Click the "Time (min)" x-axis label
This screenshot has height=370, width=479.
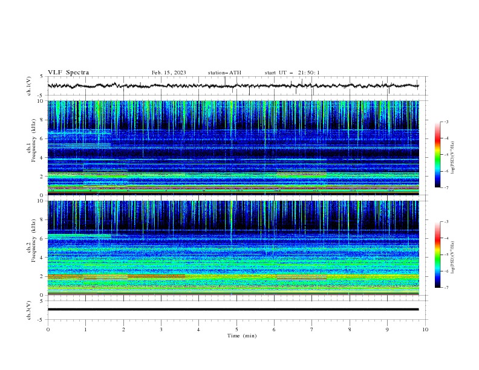coord(242,336)
